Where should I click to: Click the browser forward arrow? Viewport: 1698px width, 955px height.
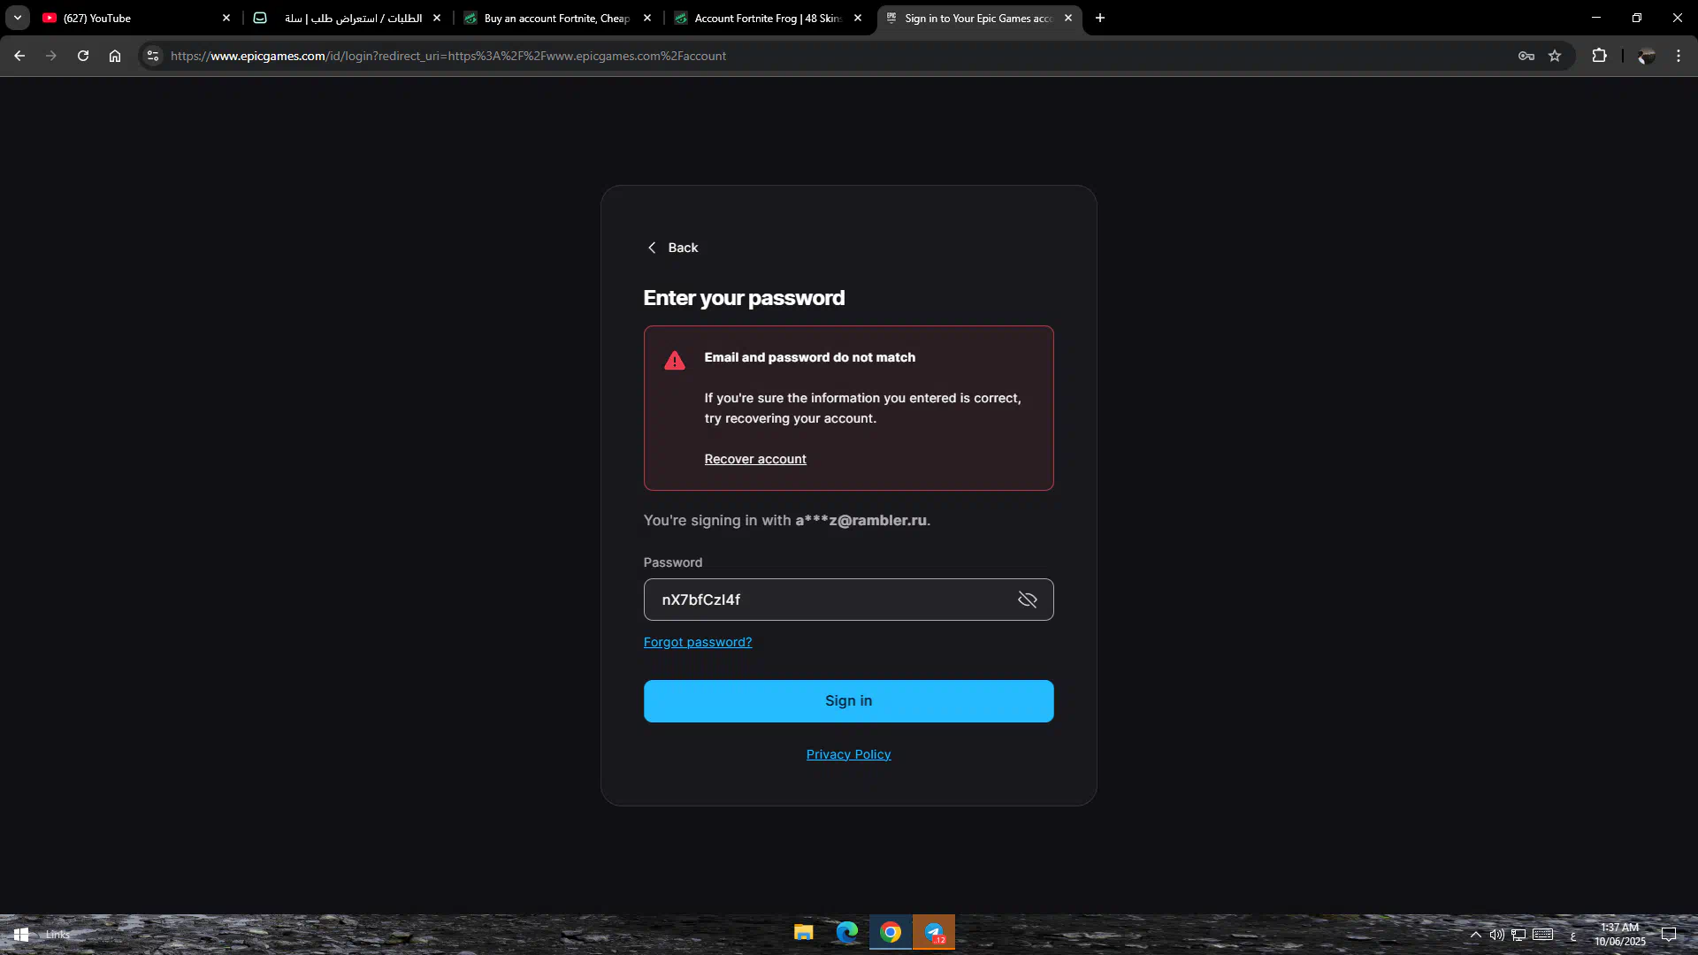(x=51, y=56)
